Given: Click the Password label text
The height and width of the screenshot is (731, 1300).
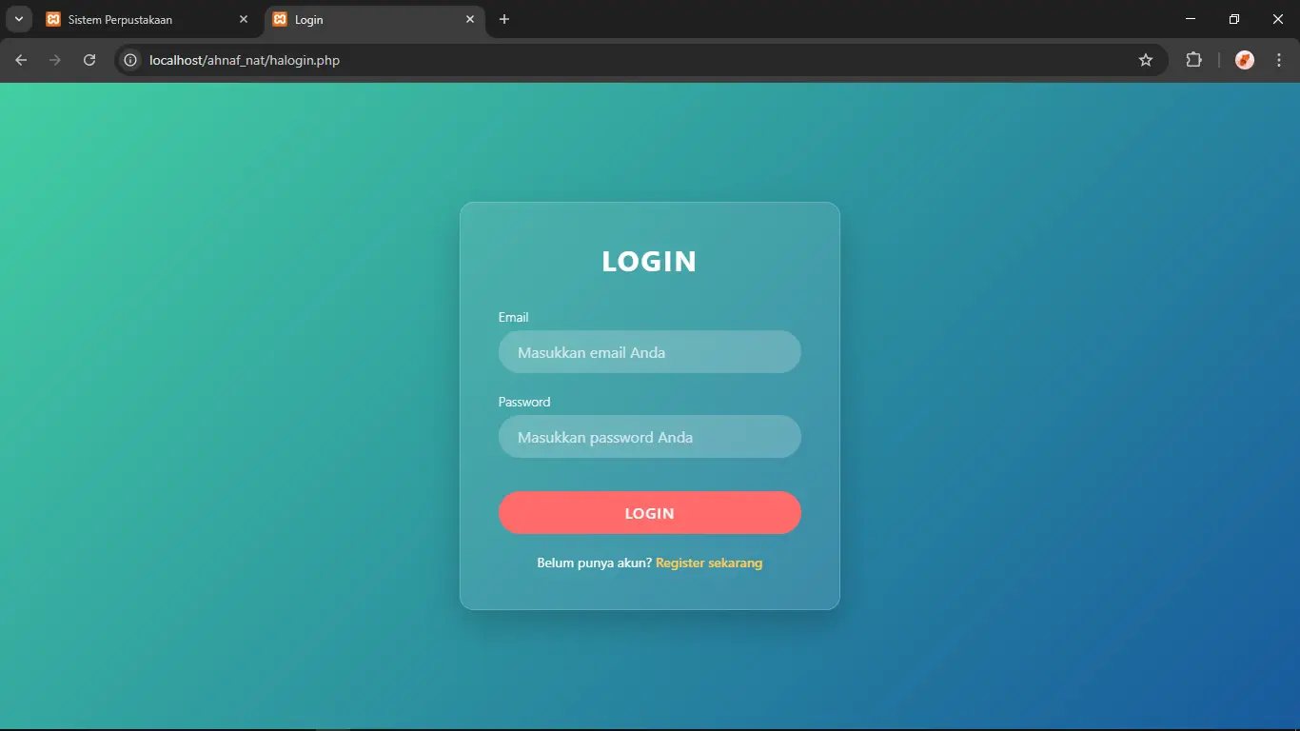Looking at the screenshot, I should pyautogui.click(x=524, y=402).
